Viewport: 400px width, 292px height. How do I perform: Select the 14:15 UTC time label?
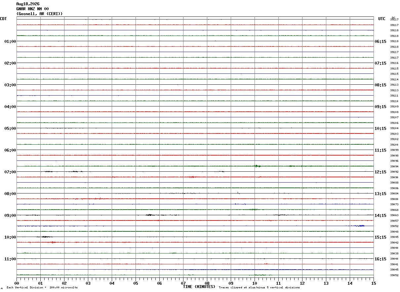coord(380,216)
